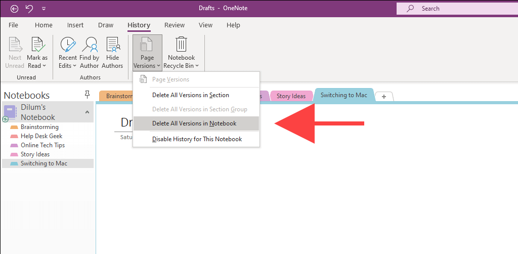This screenshot has width=518, height=254.
Task: Open the Story Ideas section tab
Action: click(x=291, y=96)
